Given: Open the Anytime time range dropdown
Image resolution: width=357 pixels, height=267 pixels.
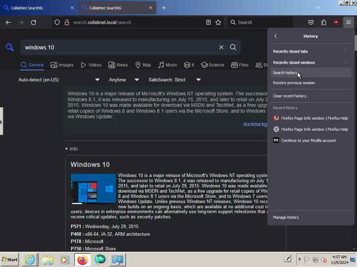Looking at the screenshot, I should point(124,80).
